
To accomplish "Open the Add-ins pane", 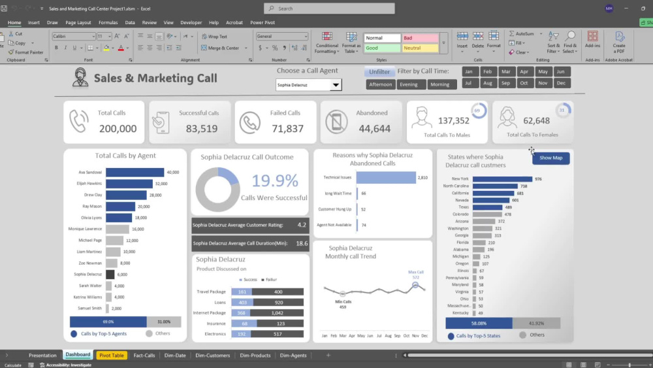I will (x=592, y=40).
